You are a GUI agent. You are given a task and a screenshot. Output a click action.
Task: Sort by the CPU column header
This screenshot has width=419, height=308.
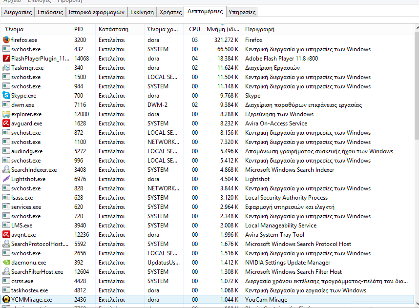193,29
